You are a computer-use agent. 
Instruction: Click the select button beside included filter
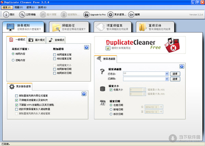(175, 74)
